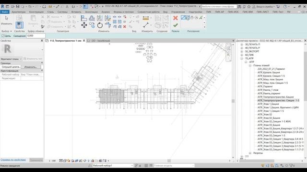Click the select filter funnel icon in status bar
This screenshot has width=307, height=172.
pyautogui.click(x=291, y=166)
